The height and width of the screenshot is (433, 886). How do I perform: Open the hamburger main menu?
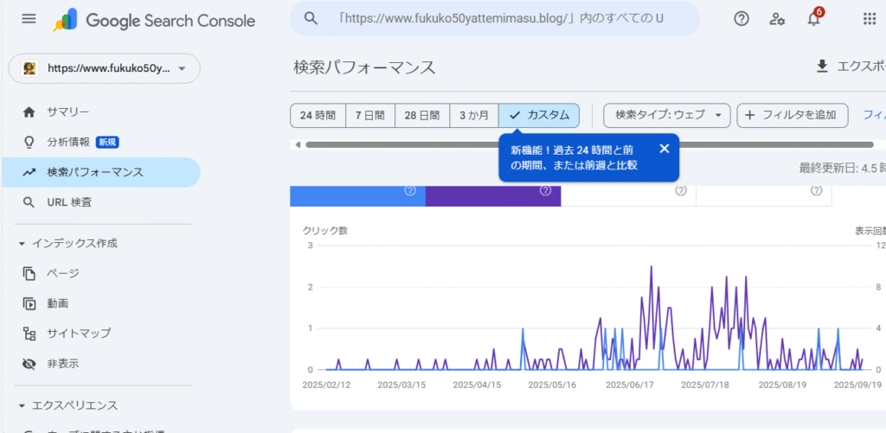click(x=29, y=19)
